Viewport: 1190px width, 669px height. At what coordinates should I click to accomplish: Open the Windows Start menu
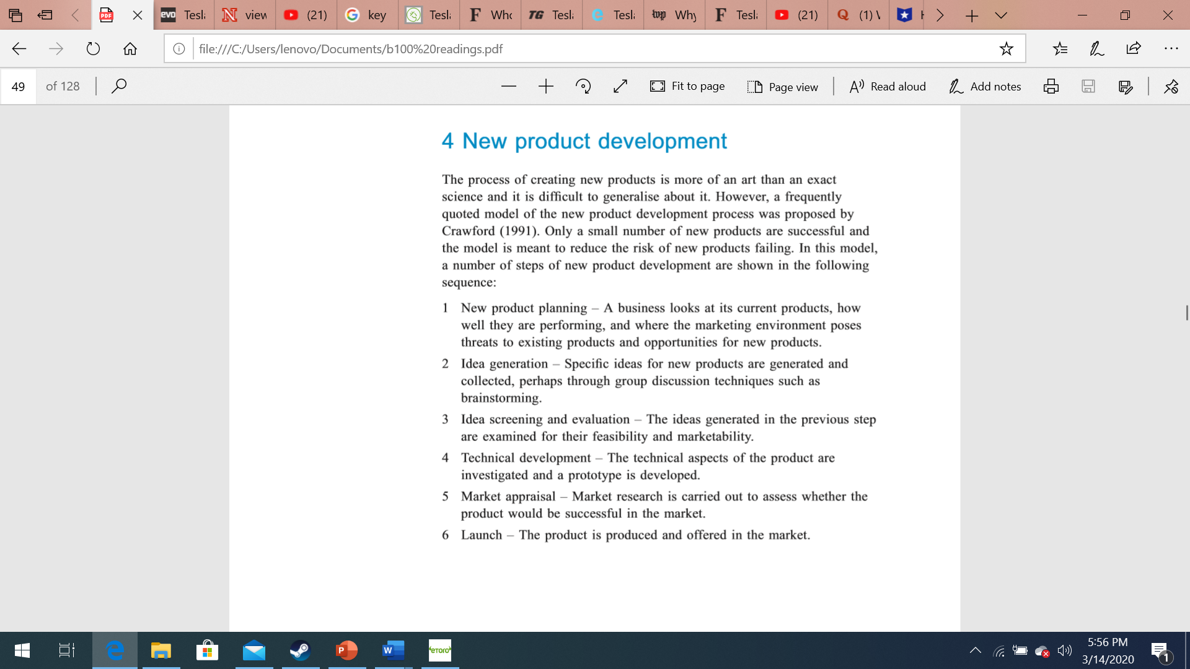(x=22, y=650)
